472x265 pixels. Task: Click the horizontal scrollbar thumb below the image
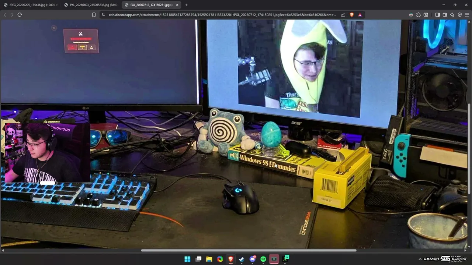pyautogui.click(x=249, y=251)
